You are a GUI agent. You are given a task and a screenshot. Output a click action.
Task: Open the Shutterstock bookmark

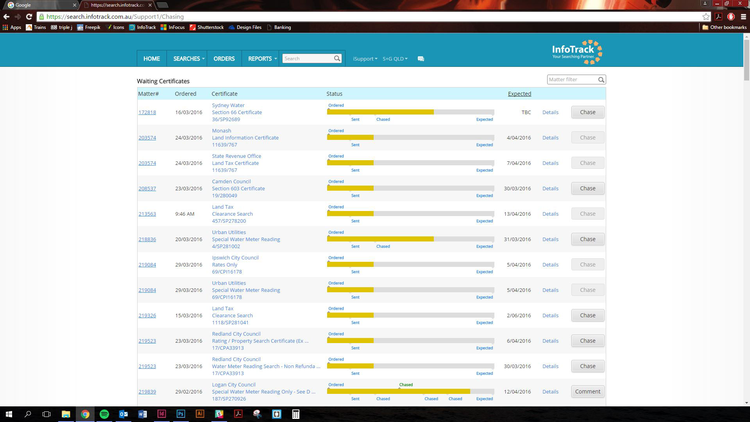pos(206,27)
